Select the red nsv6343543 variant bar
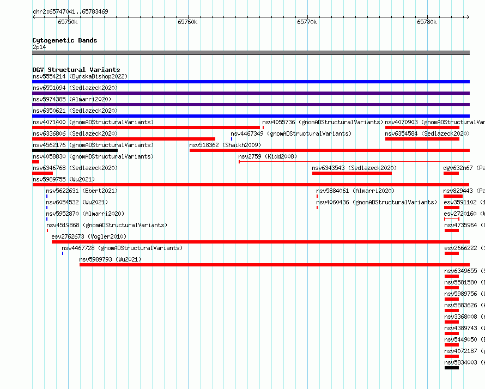 352,173
